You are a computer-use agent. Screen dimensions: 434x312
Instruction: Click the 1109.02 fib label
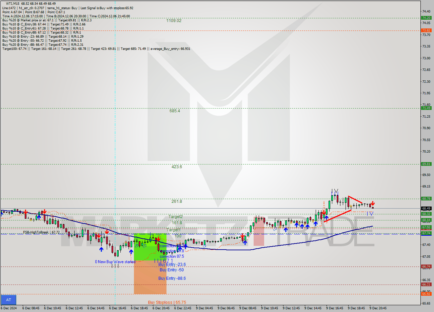[174, 21]
